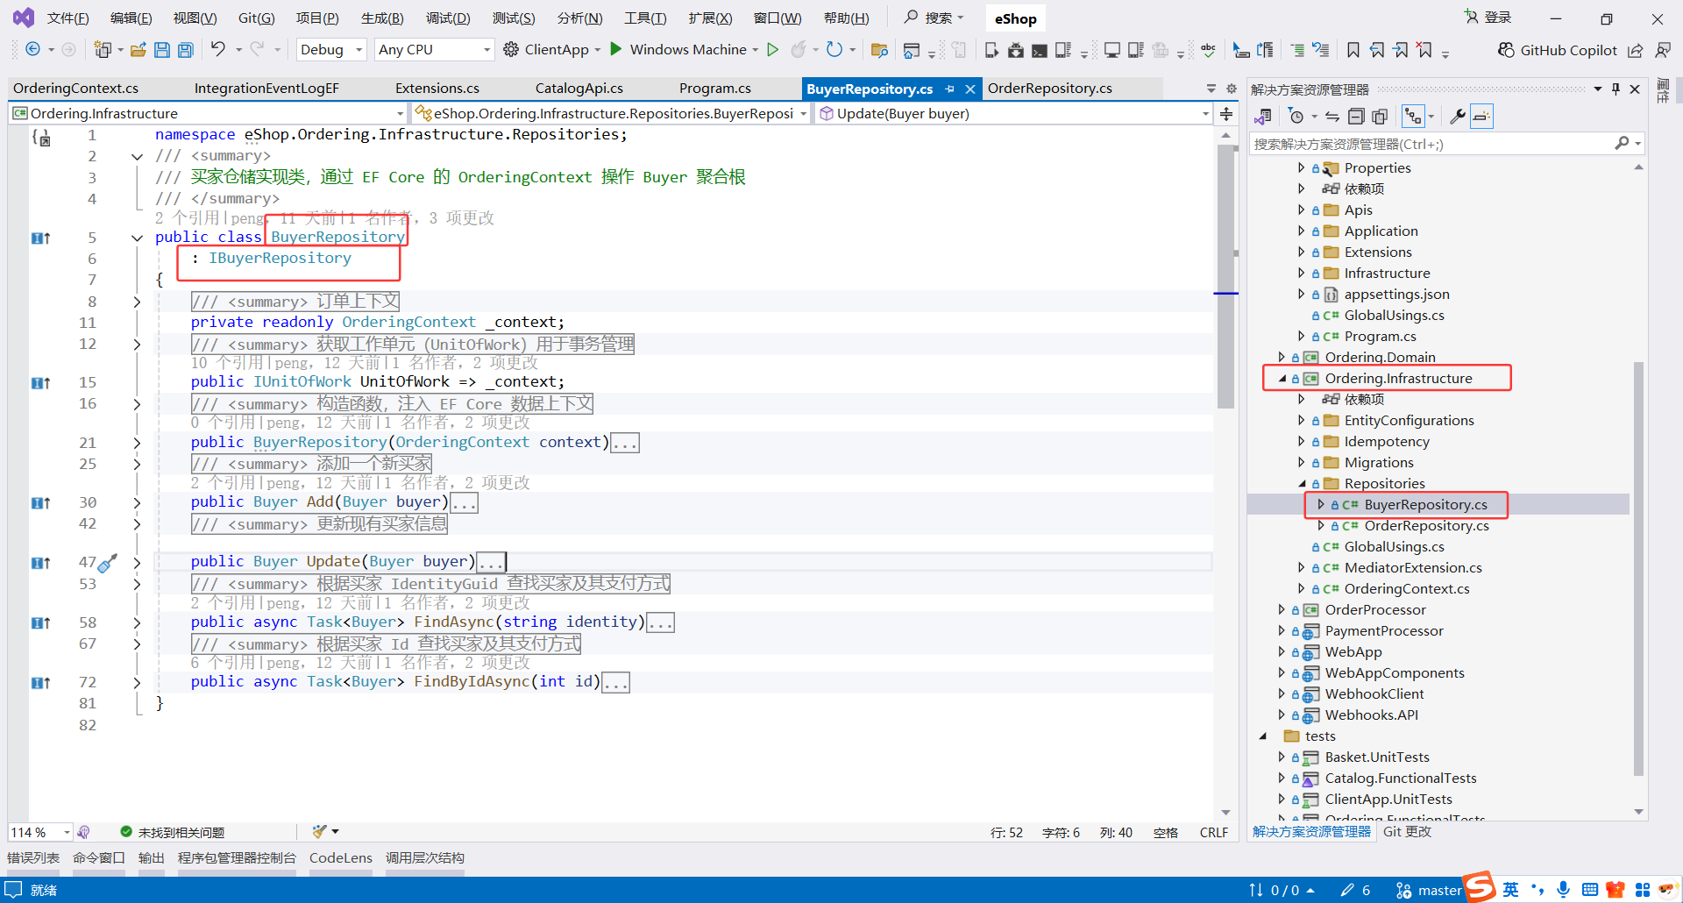Click the 登录 sign-in button
This screenshot has height=903, width=1683.
point(1488,18)
